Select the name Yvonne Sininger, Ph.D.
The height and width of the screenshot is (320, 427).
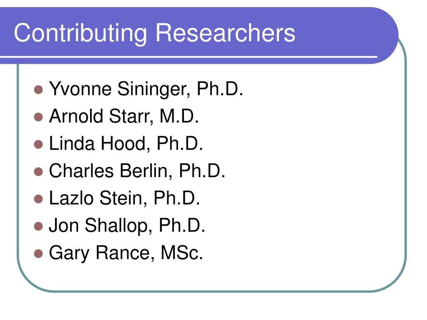(x=146, y=89)
